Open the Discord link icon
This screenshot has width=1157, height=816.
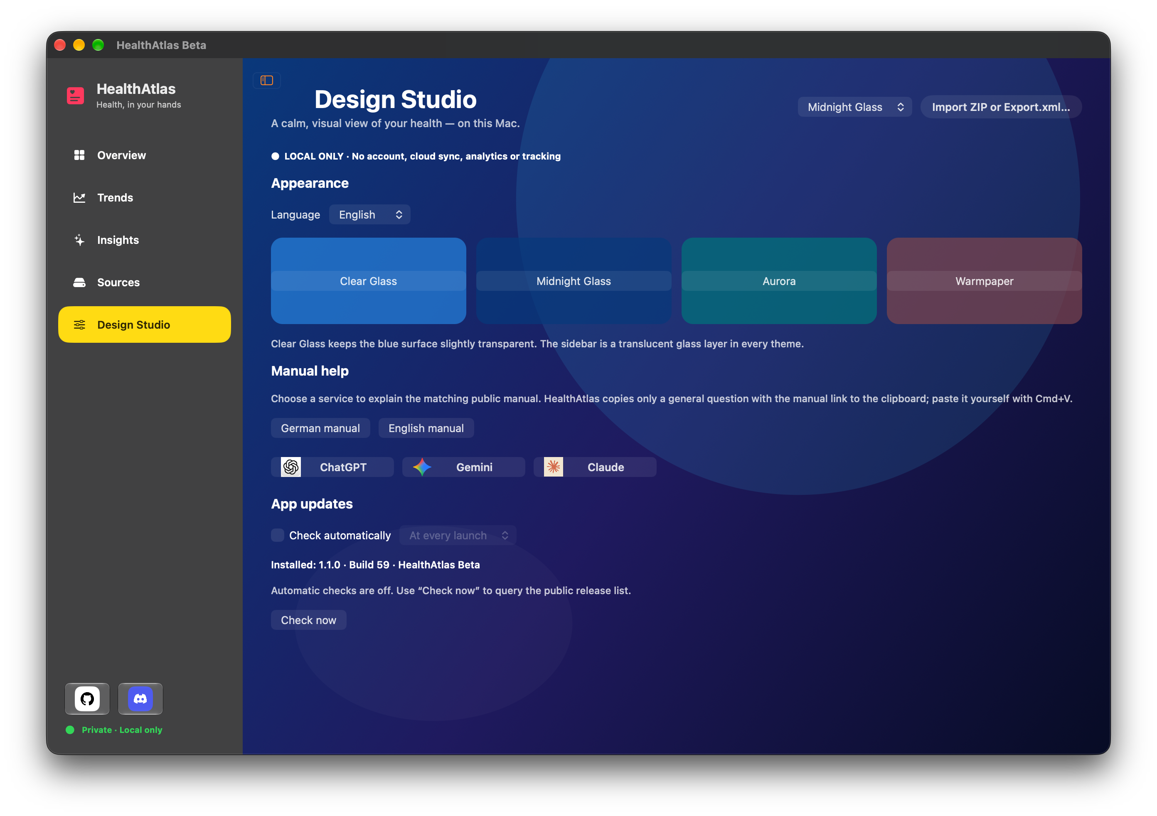pyautogui.click(x=140, y=699)
